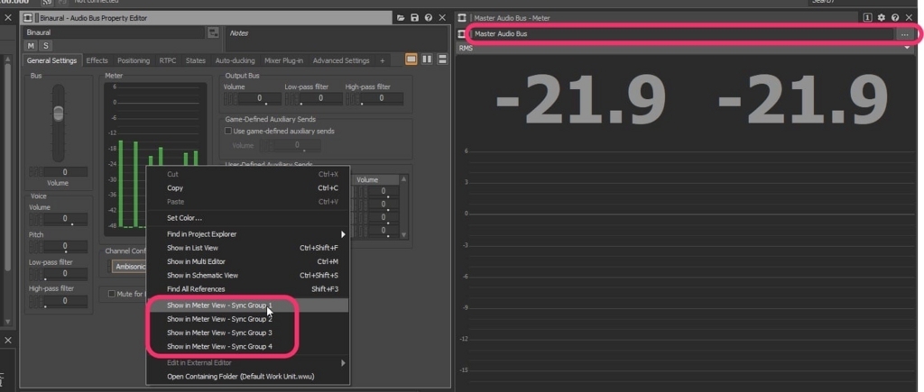Click the auxiliary sends list scroll-up arrow
The height and width of the screenshot is (392, 924).
pos(403,179)
